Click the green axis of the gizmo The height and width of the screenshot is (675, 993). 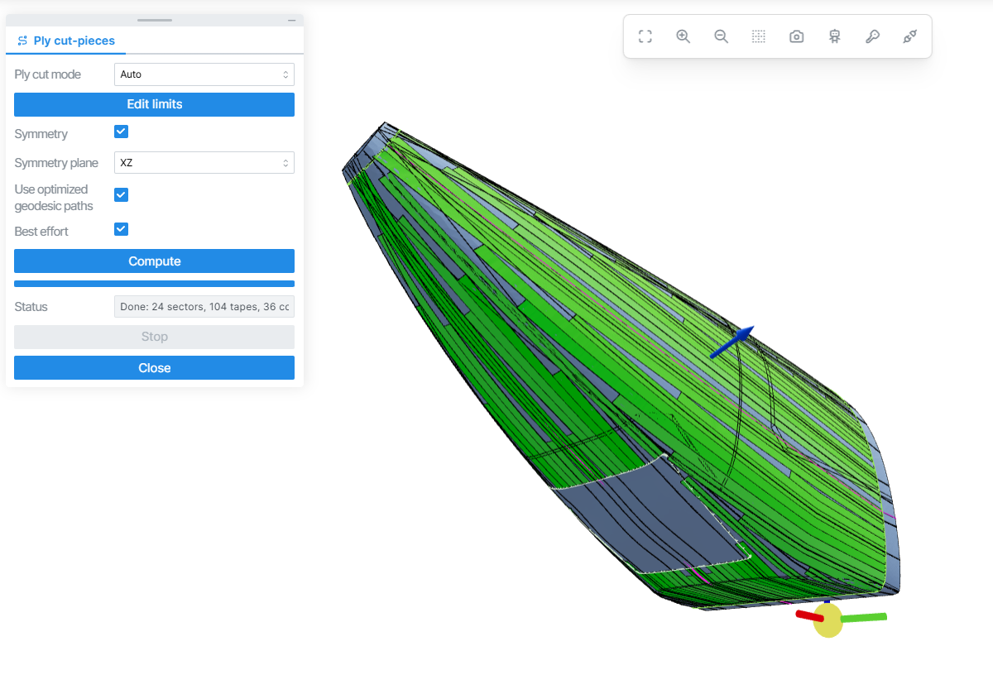864,617
